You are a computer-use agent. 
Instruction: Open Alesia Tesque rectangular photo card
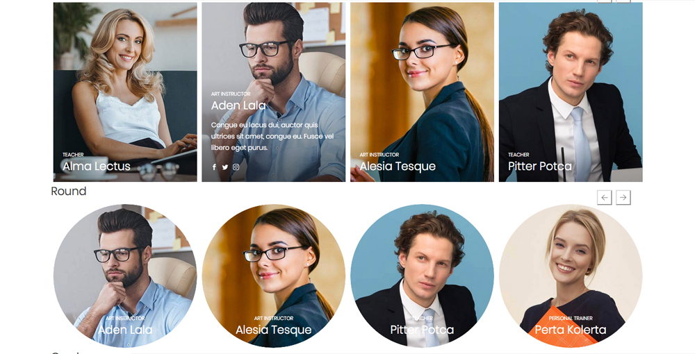click(x=422, y=92)
